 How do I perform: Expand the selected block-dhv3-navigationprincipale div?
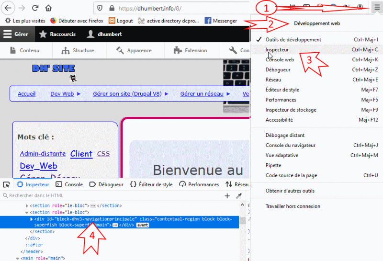pyautogui.click(x=32, y=219)
